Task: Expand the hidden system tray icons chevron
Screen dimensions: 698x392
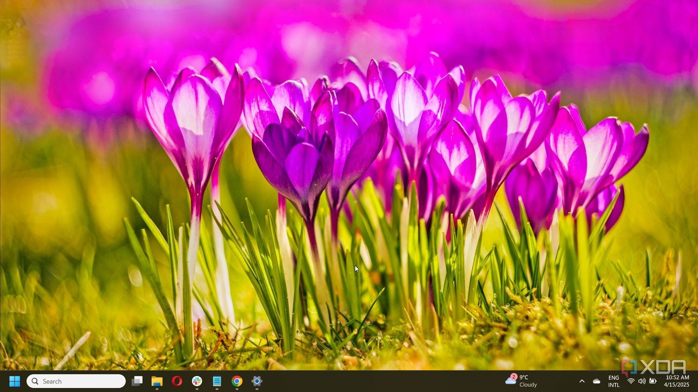Action: tap(582, 381)
